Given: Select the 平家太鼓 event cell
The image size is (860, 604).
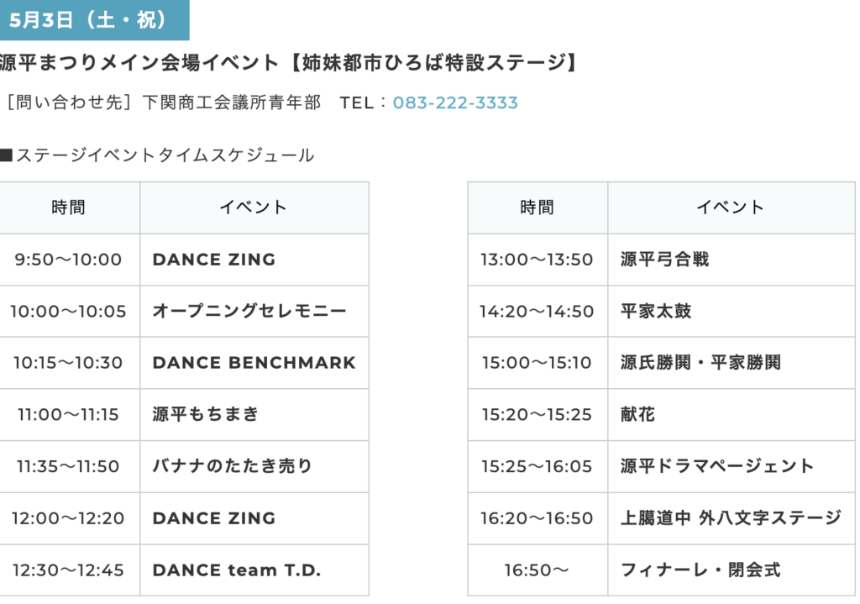Looking at the screenshot, I should (732, 311).
